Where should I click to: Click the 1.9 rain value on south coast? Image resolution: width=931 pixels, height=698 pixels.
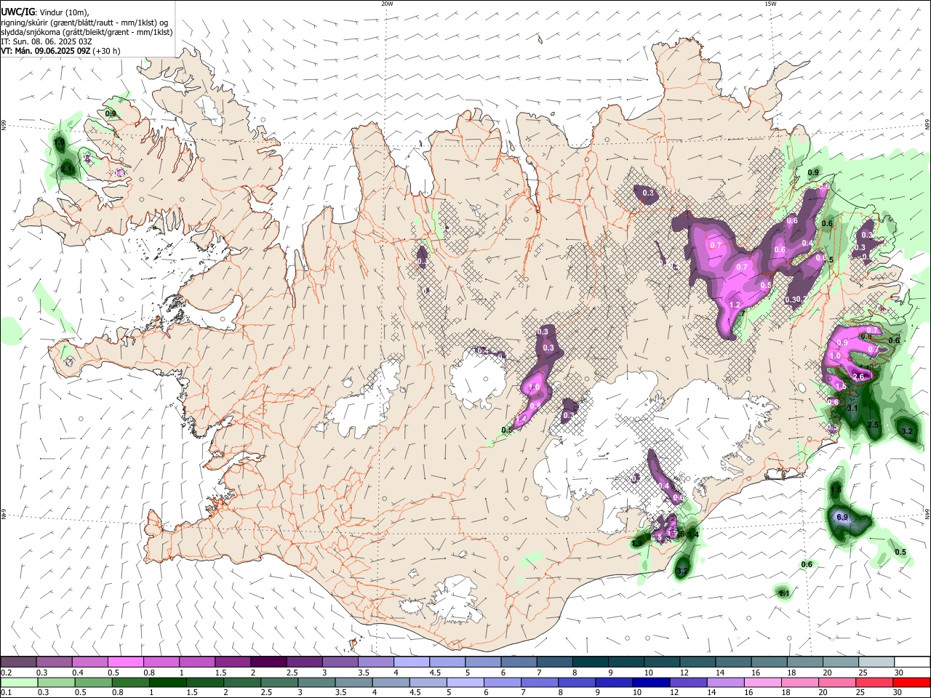pos(638,542)
